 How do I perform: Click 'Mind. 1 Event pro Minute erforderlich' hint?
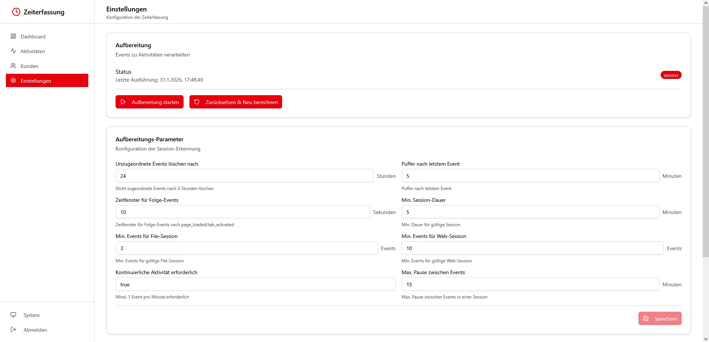point(152,297)
